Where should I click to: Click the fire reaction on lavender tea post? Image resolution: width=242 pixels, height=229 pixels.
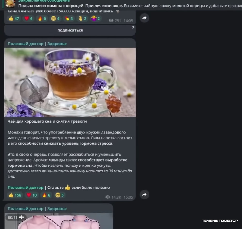tap(46, 195)
